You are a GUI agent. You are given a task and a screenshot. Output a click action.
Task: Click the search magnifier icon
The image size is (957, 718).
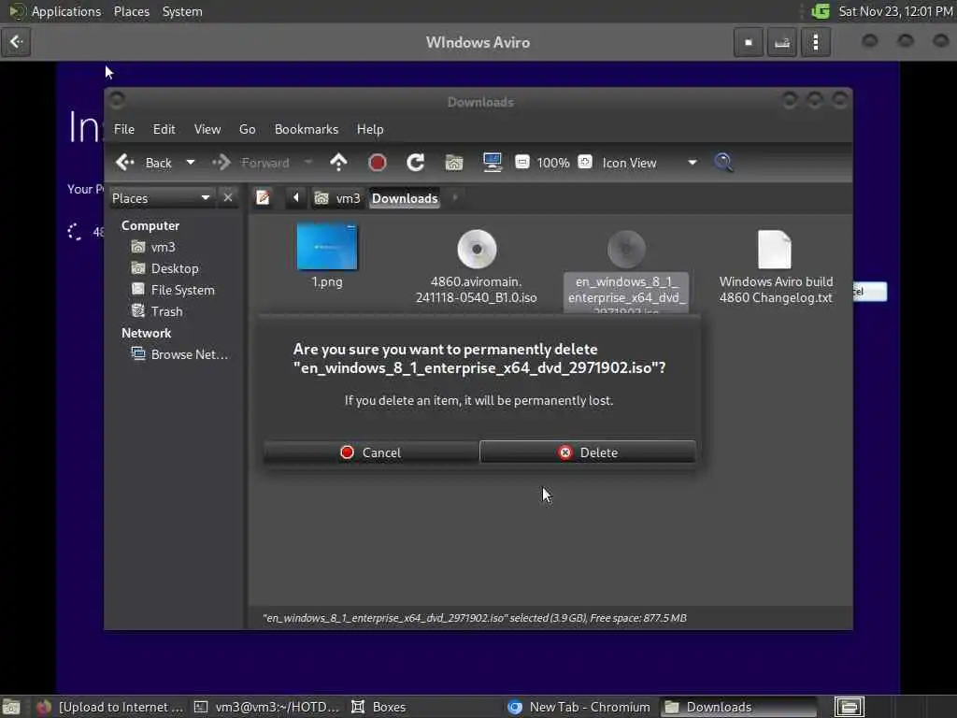[x=724, y=163]
